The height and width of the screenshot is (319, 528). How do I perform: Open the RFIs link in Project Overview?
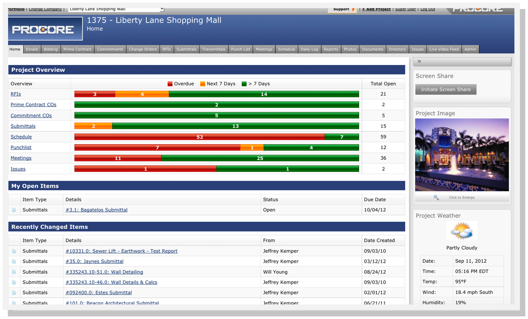(16, 94)
